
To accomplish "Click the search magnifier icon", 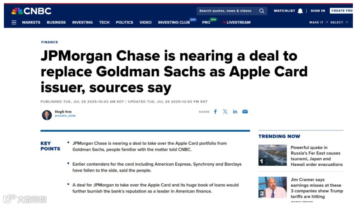I will (262, 11).
